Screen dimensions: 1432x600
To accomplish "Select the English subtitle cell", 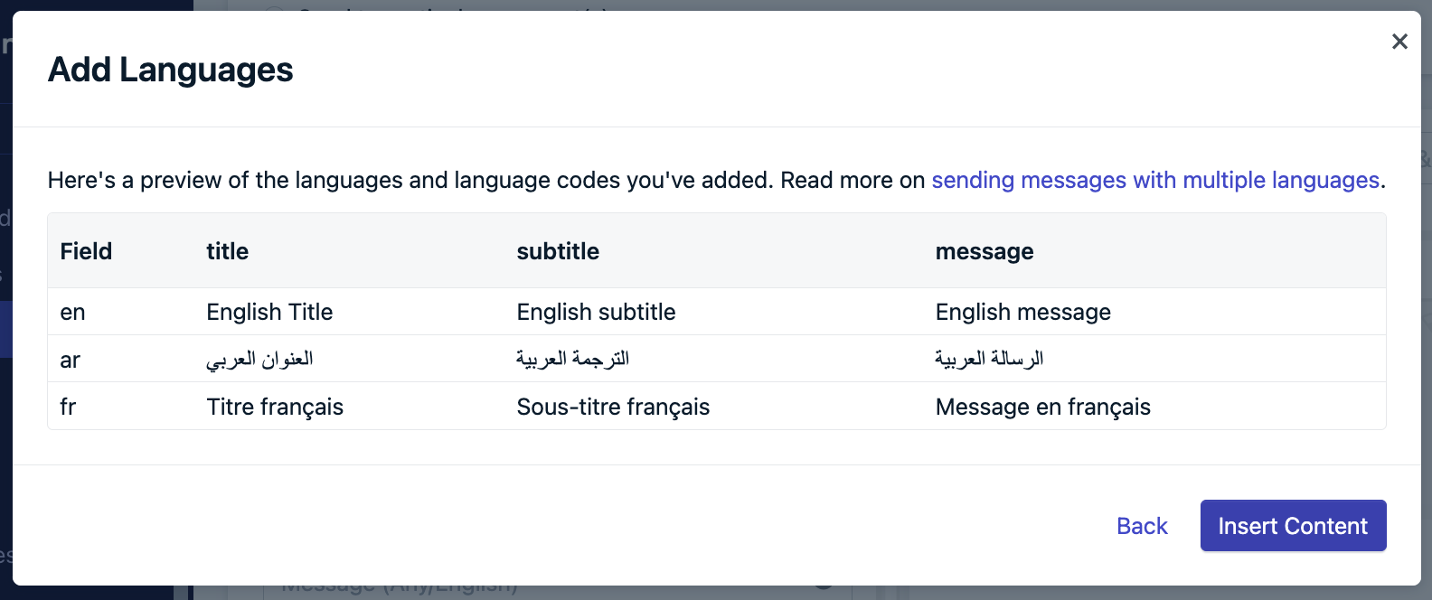I will (x=596, y=312).
